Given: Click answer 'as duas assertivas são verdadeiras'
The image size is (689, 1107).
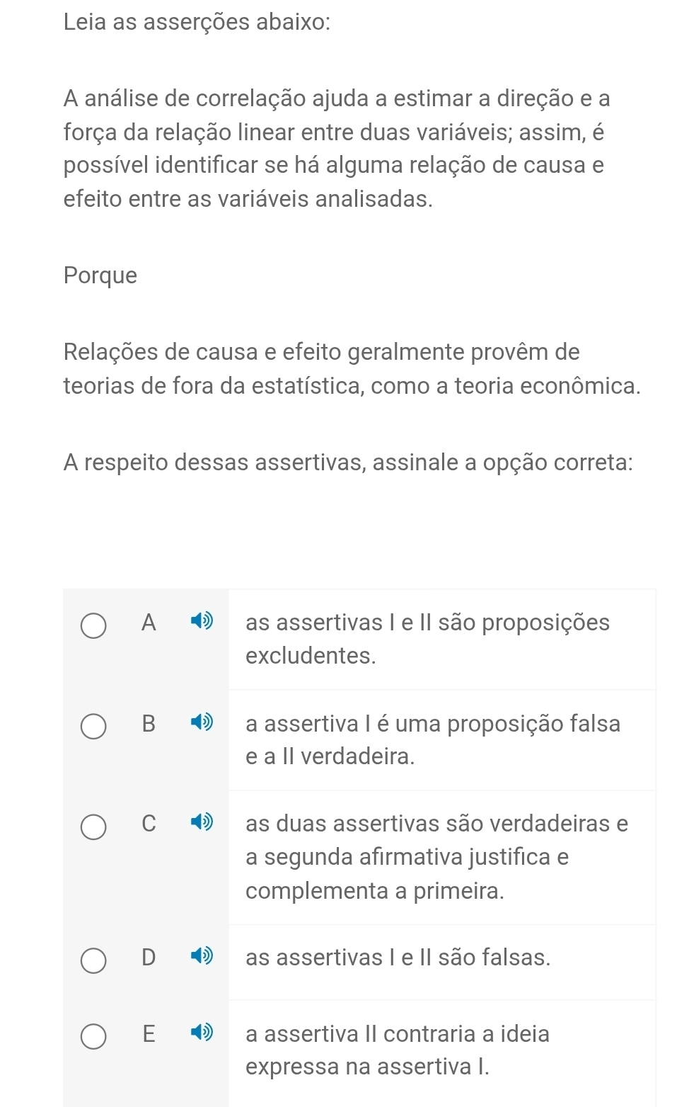Looking at the screenshot, I should [436, 856].
